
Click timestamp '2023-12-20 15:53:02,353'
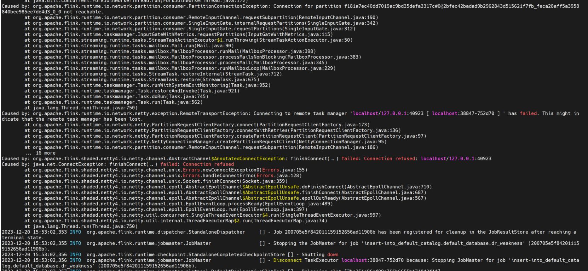click(x=34, y=232)
